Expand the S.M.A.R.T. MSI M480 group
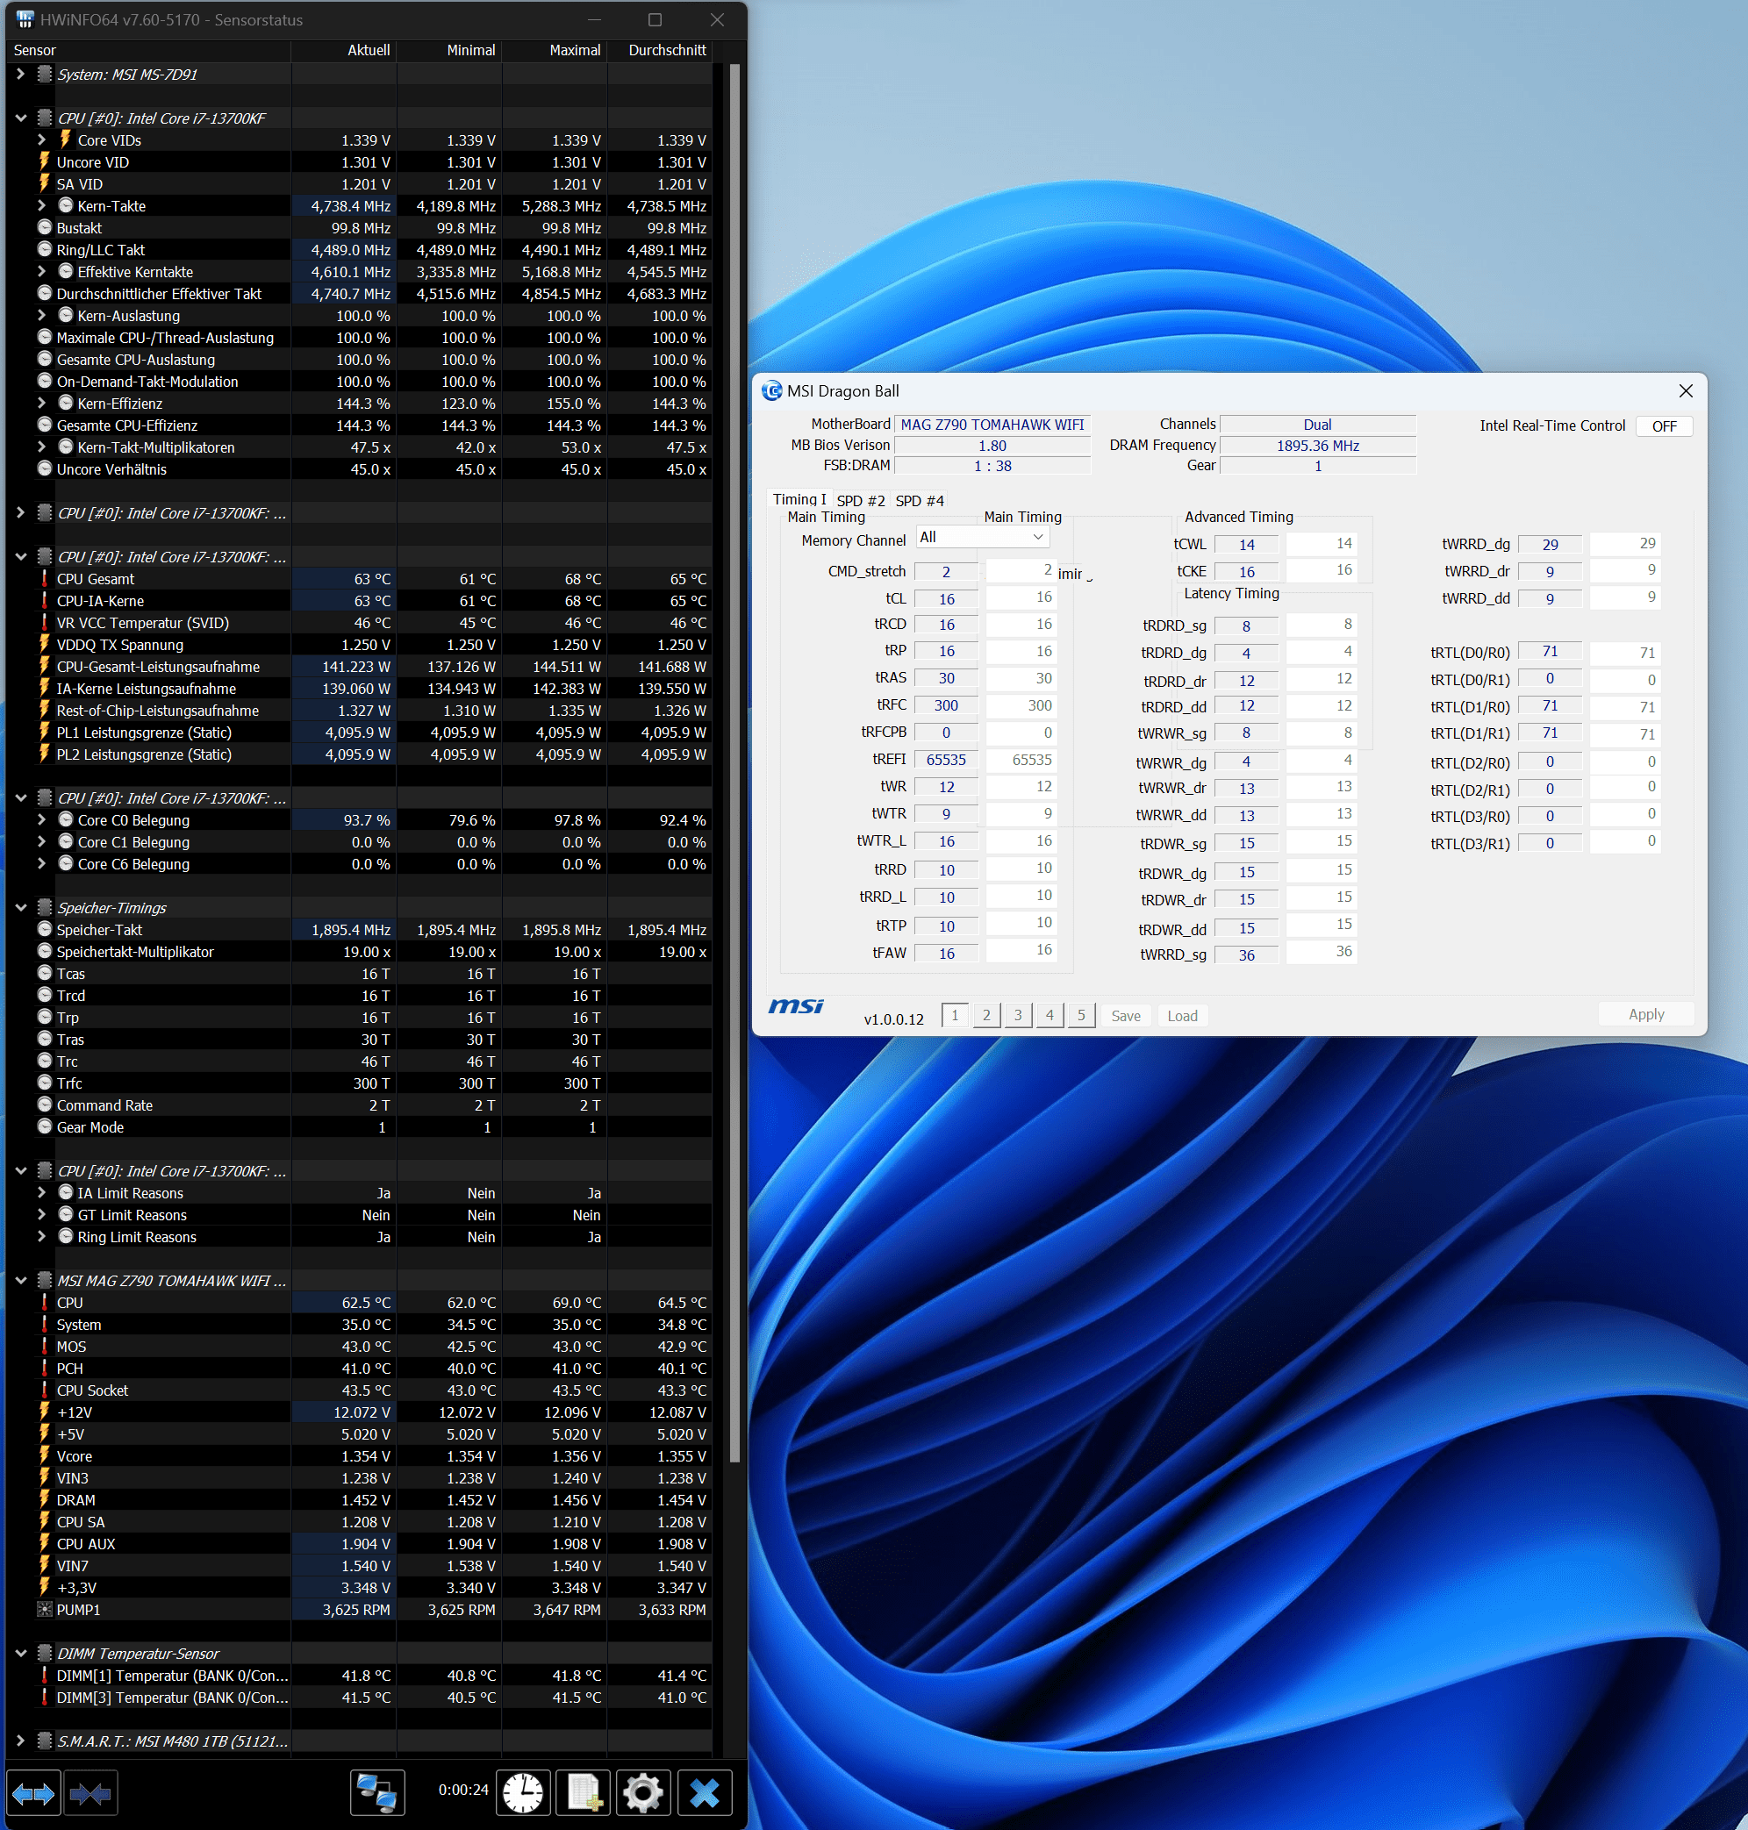 point(20,1740)
